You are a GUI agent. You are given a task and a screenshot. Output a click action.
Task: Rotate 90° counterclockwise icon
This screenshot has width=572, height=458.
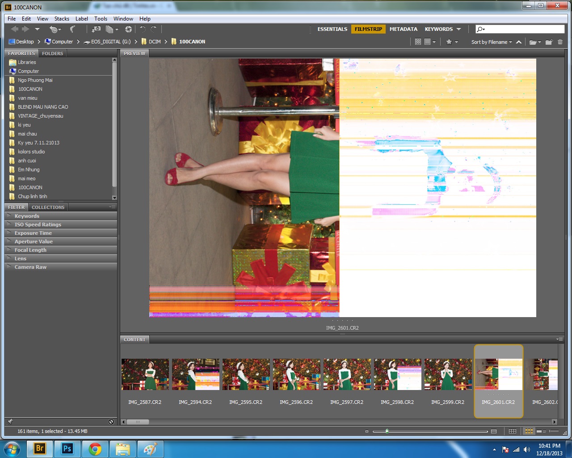pyautogui.click(x=143, y=29)
